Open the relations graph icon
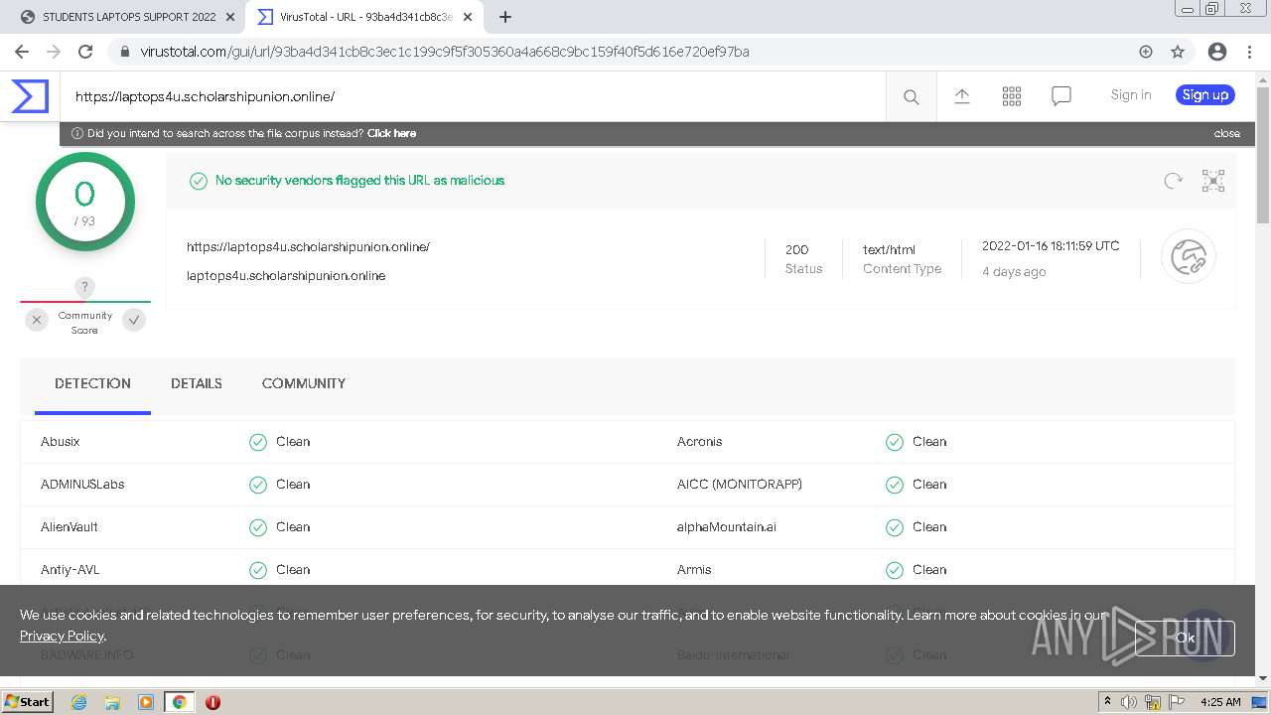Viewport: 1271px width, 715px height. (x=1213, y=181)
